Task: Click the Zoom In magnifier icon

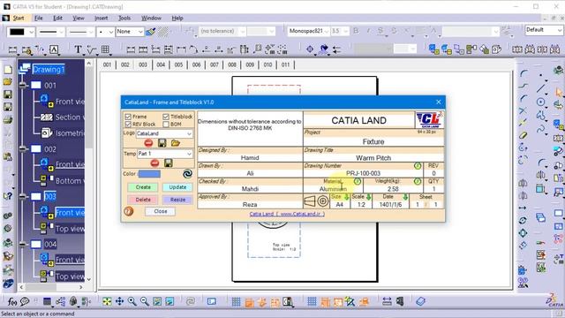Action: (132, 301)
